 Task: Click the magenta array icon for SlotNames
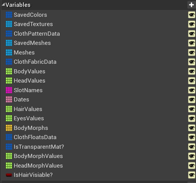[x=9, y=90]
